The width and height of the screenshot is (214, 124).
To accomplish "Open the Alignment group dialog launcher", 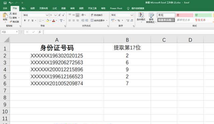I will 108,26.
